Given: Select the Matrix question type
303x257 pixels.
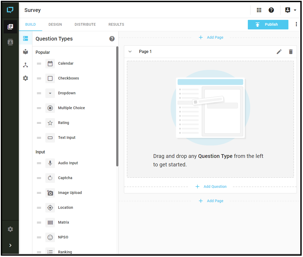Looking at the screenshot, I should pyautogui.click(x=63, y=222).
